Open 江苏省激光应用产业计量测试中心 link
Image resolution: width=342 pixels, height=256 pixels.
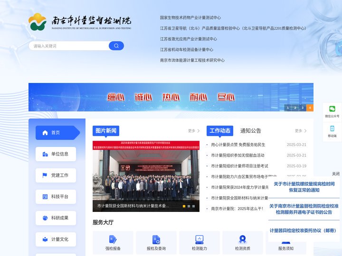189,39
